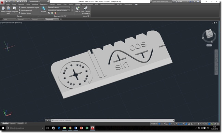Launch Chrome from the Windows taskbar
Screen dimensions: 222x133
coord(70,128)
